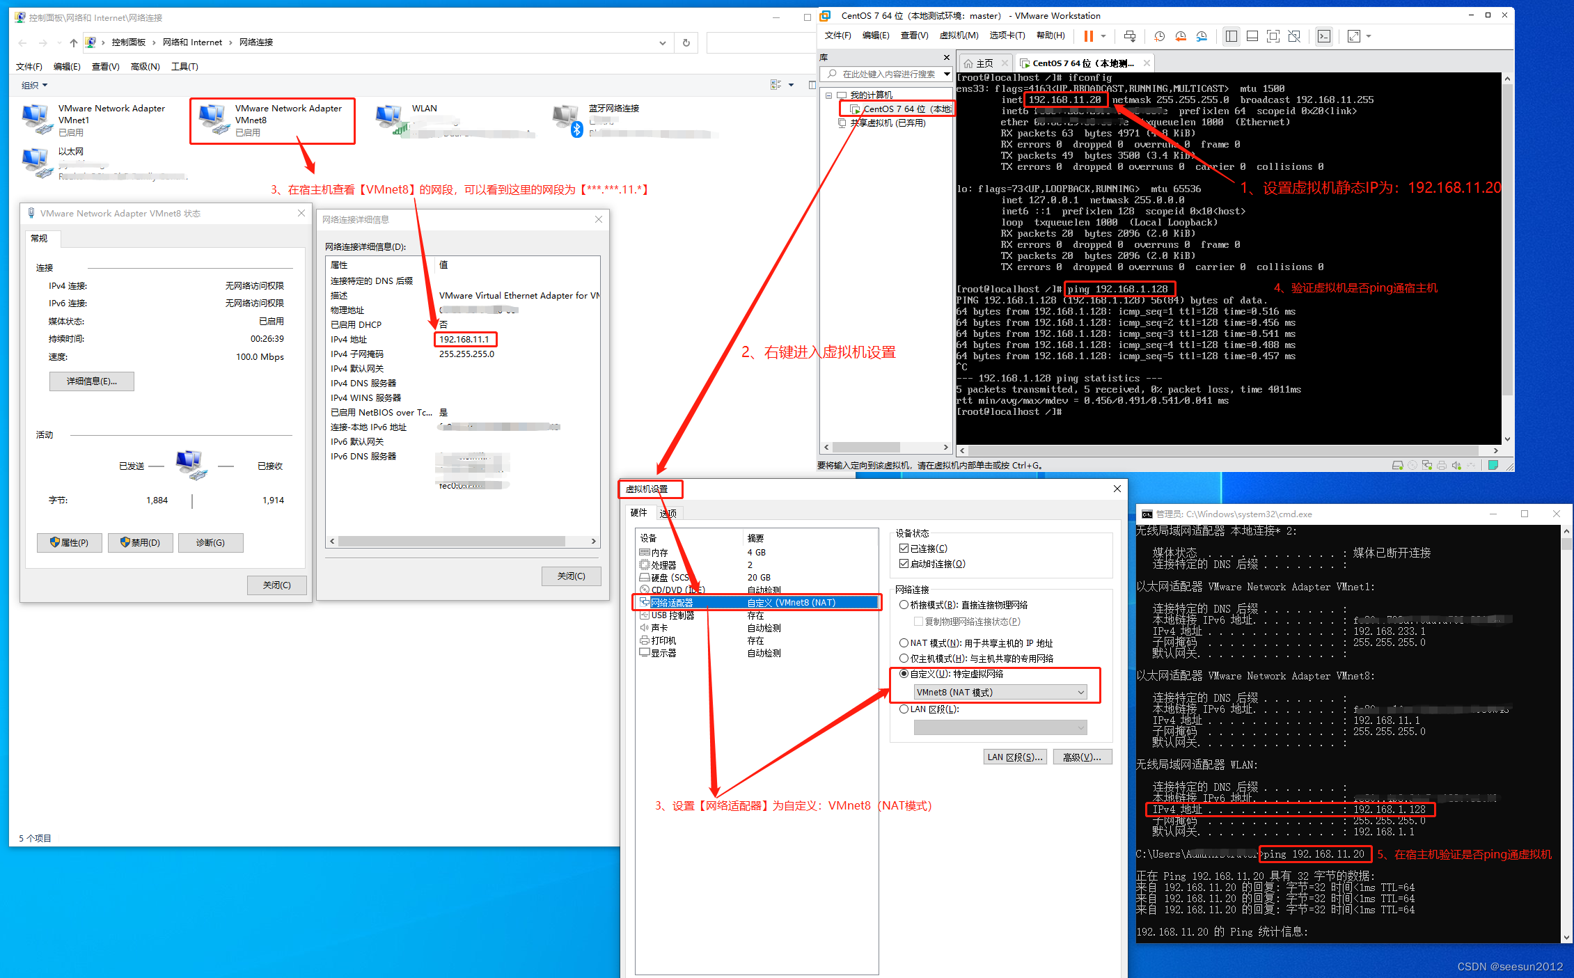
Task: Toggle the library sidebar view icon
Action: [x=1231, y=36]
